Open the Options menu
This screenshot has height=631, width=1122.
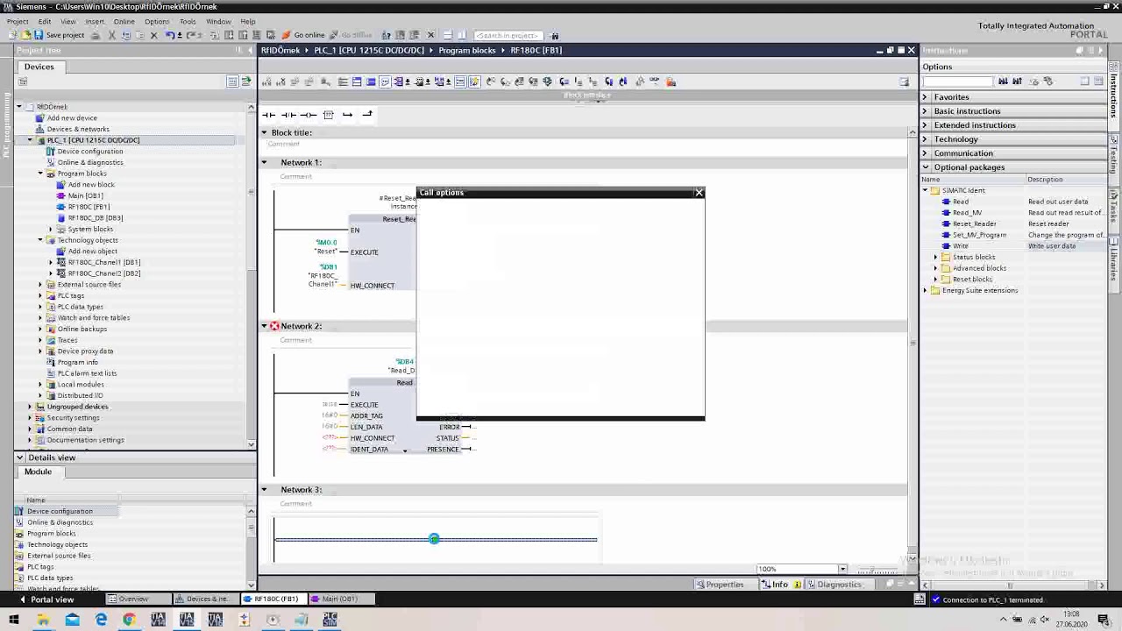click(x=157, y=22)
